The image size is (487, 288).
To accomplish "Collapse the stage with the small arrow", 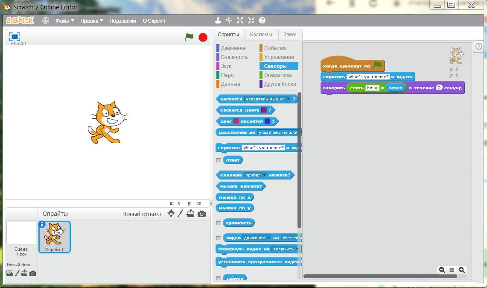I will point(210,204).
